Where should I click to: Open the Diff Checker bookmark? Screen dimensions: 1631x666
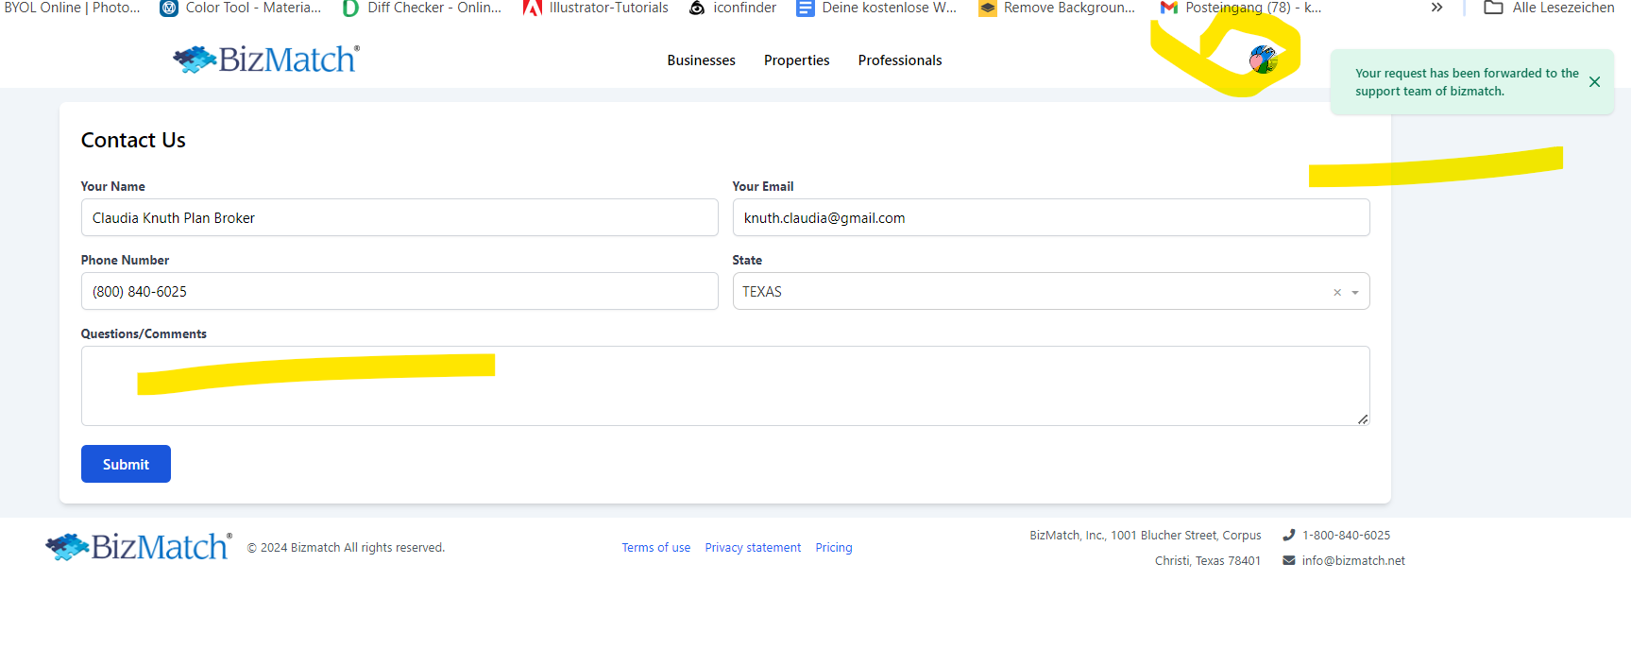pos(422,8)
